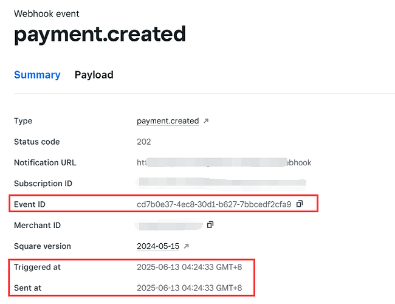The width and height of the screenshot is (395, 304).
Task: Select the 202 status code value
Action: point(144,142)
